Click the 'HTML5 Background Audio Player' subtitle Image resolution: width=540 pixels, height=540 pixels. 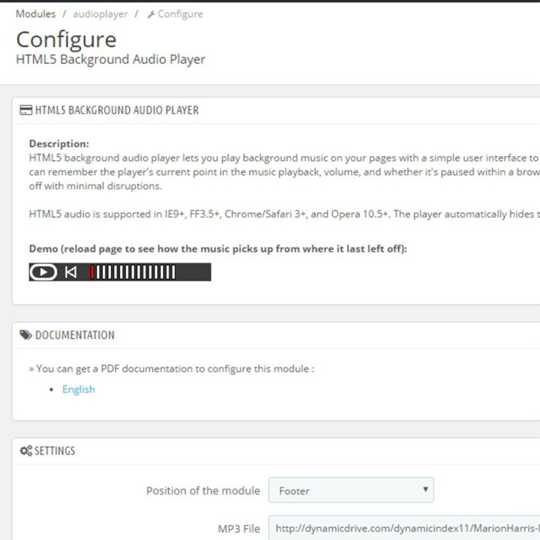pyautogui.click(x=110, y=59)
